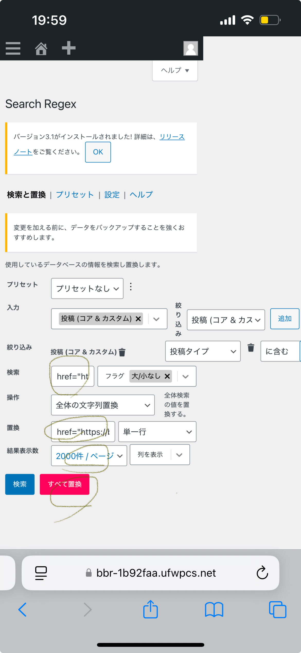Open the user avatar profile menu
The height and width of the screenshot is (653, 301).
pyautogui.click(x=190, y=48)
